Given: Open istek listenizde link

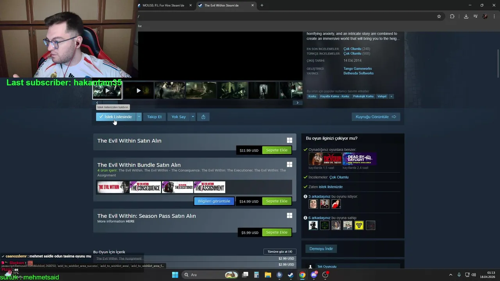Looking at the screenshot, I should [x=330, y=187].
